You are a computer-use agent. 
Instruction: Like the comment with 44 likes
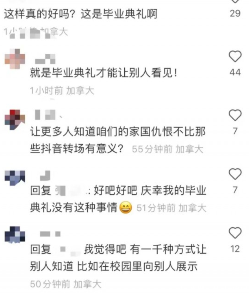tap(235, 56)
